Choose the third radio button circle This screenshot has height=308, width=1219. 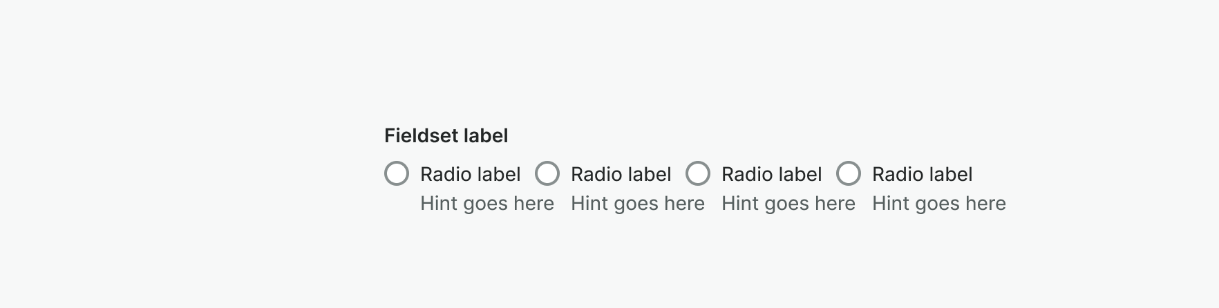point(698,173)
